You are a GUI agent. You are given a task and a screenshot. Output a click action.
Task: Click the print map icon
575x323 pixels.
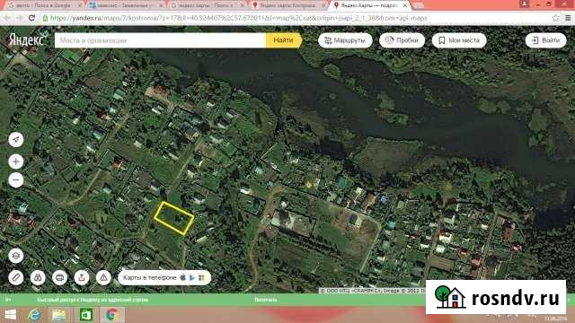60,277
